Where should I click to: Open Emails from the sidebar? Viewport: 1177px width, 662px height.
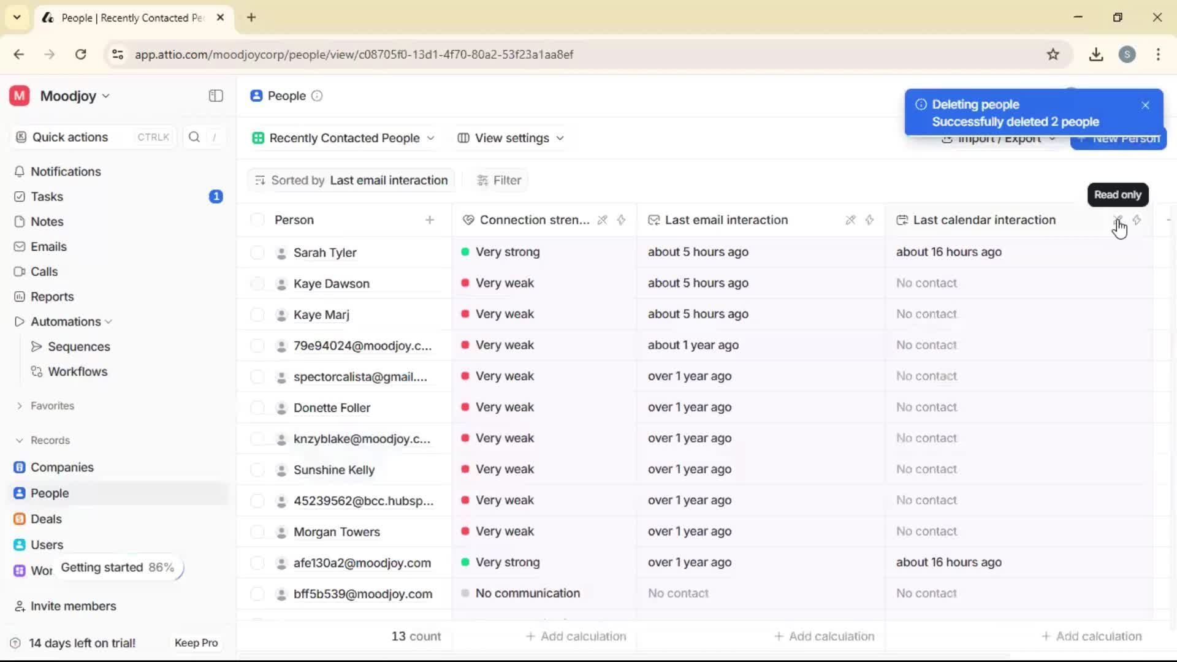click(48, 246)
